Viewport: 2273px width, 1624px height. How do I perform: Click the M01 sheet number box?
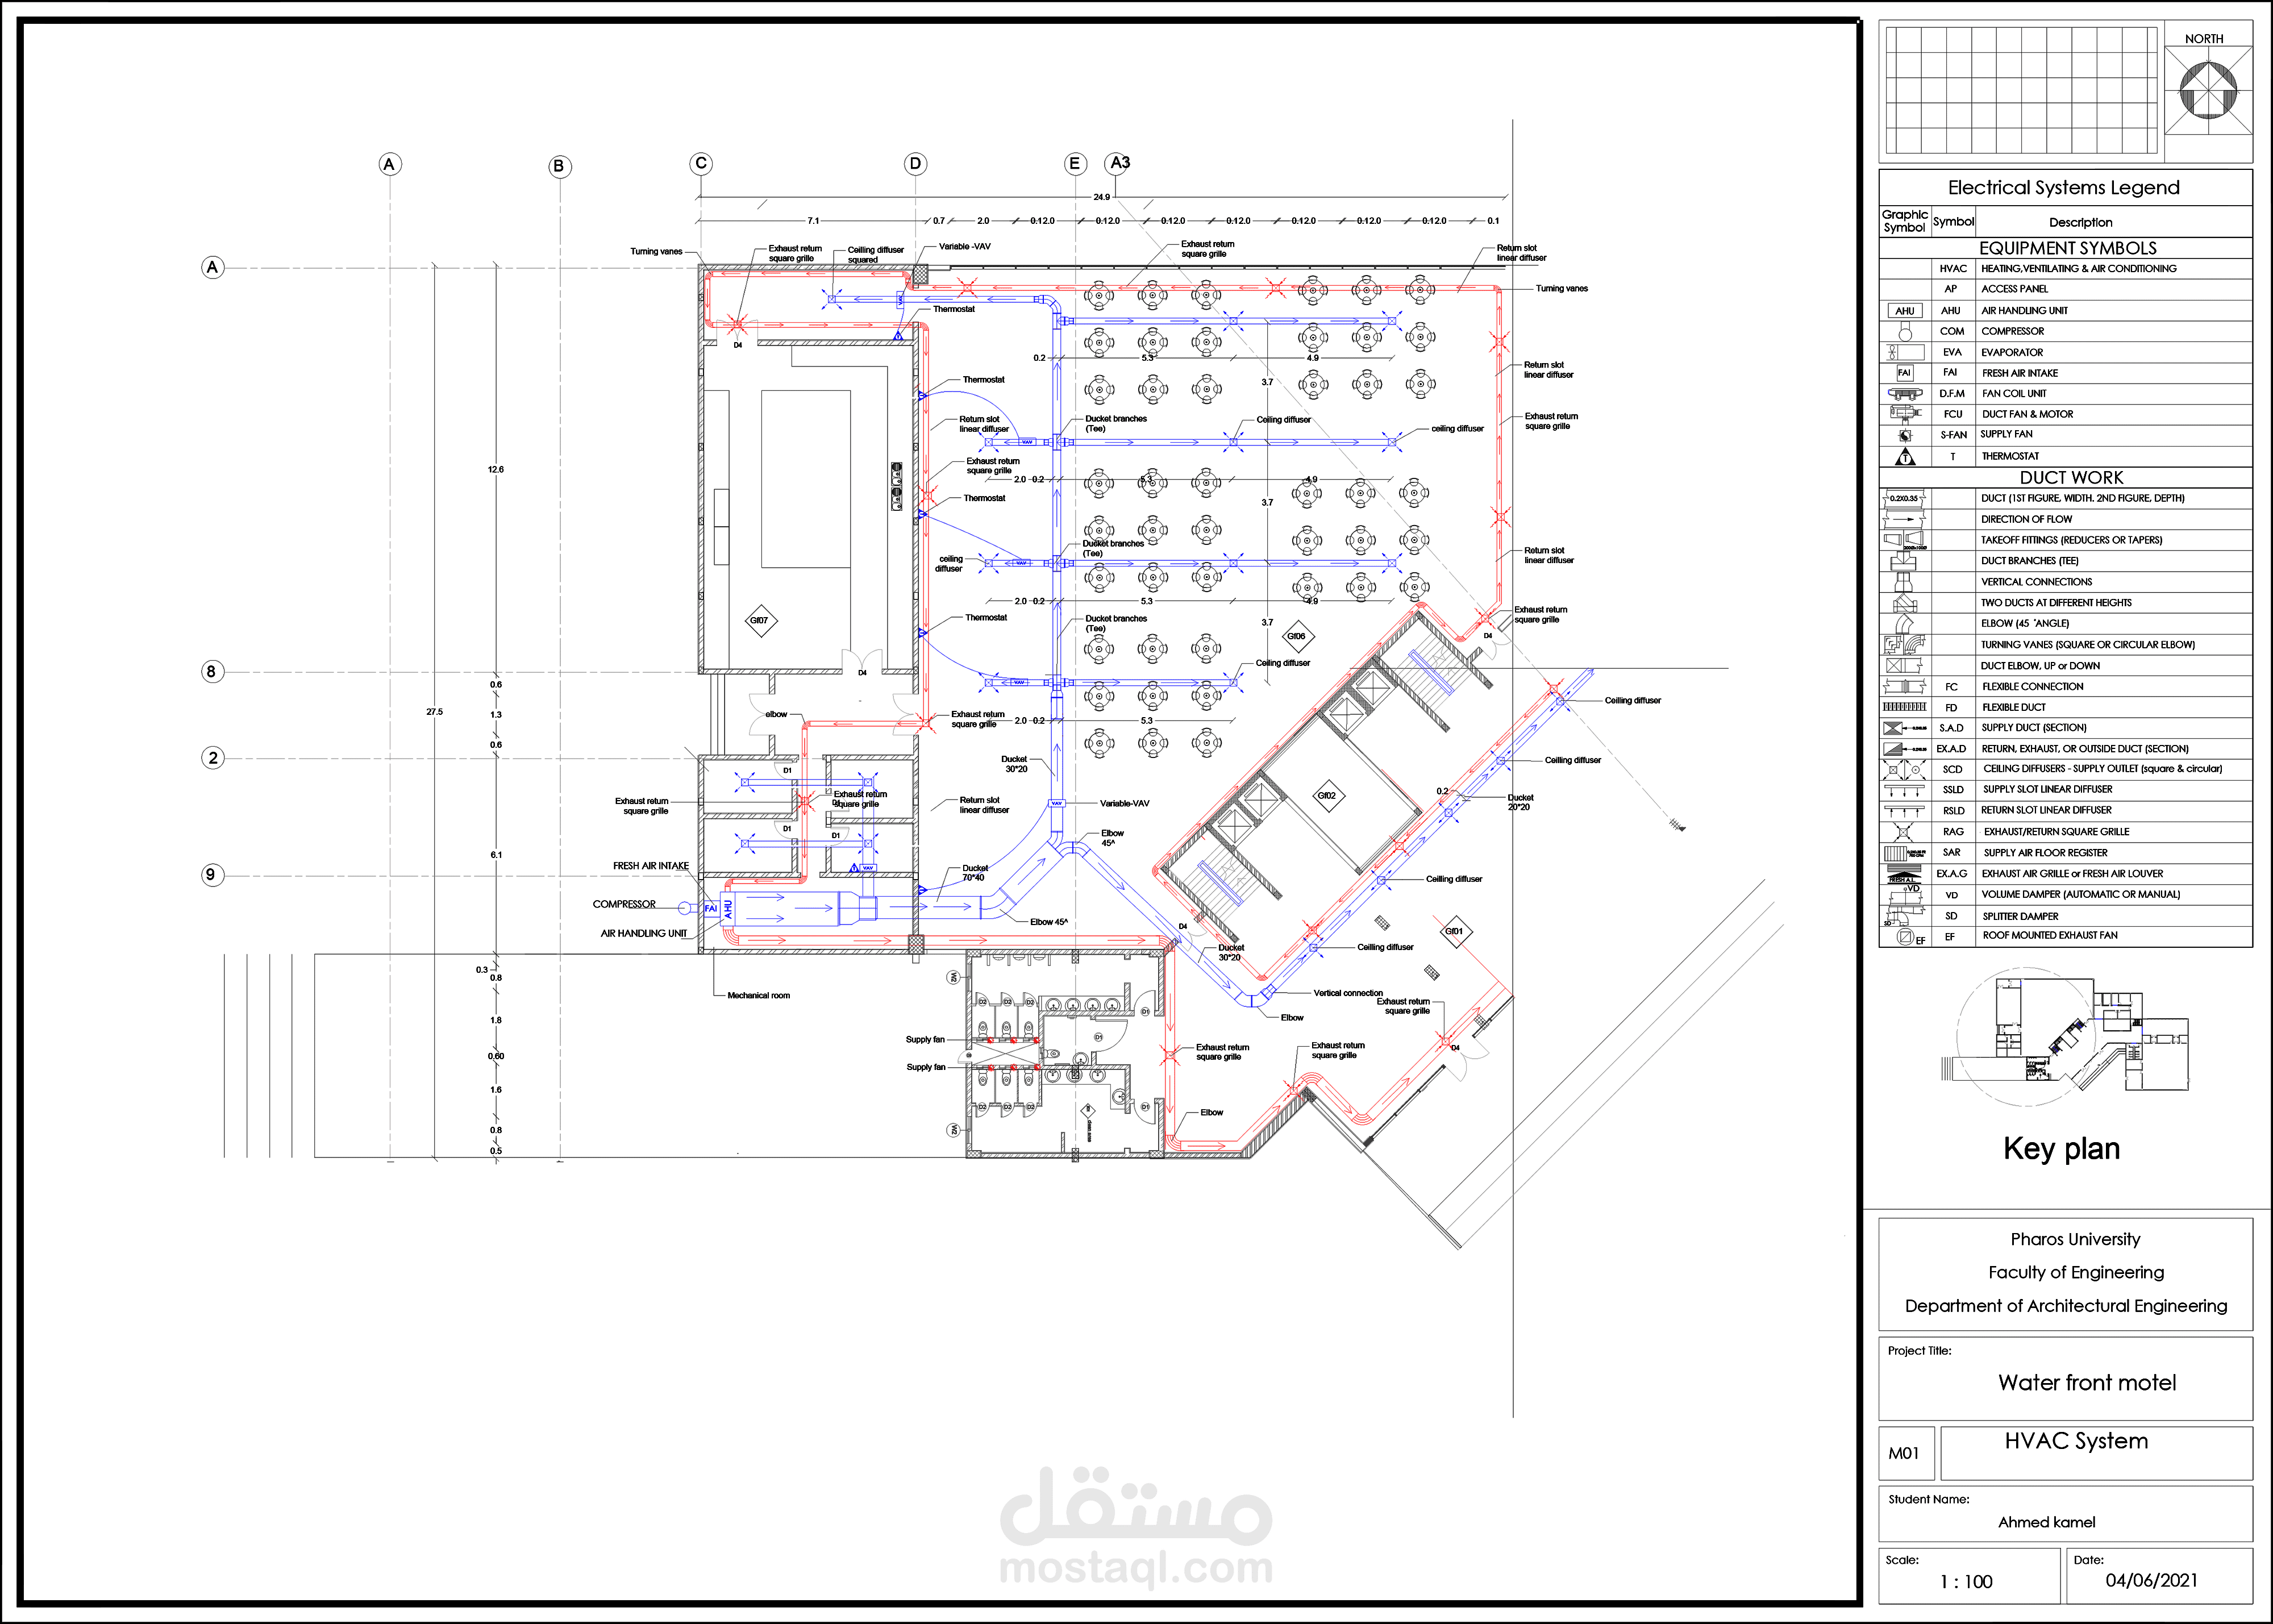[x=1904, y=1453]
